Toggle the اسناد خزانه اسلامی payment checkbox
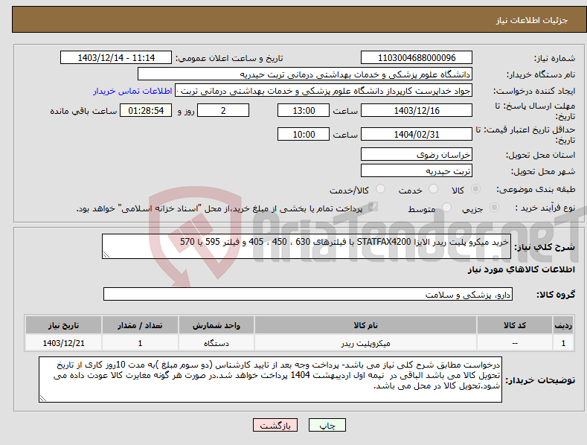Screen dimensions: 587x445 point(373,207)
